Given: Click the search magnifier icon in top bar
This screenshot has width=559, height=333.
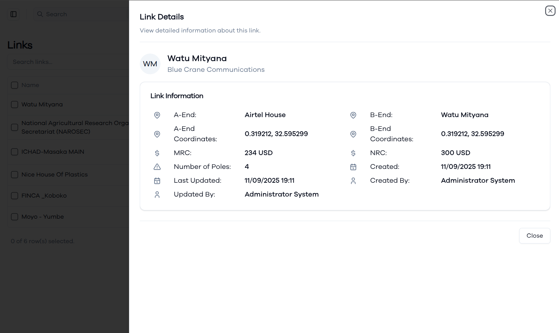Looking at the screenshot, I should click(x=40, y=14).
